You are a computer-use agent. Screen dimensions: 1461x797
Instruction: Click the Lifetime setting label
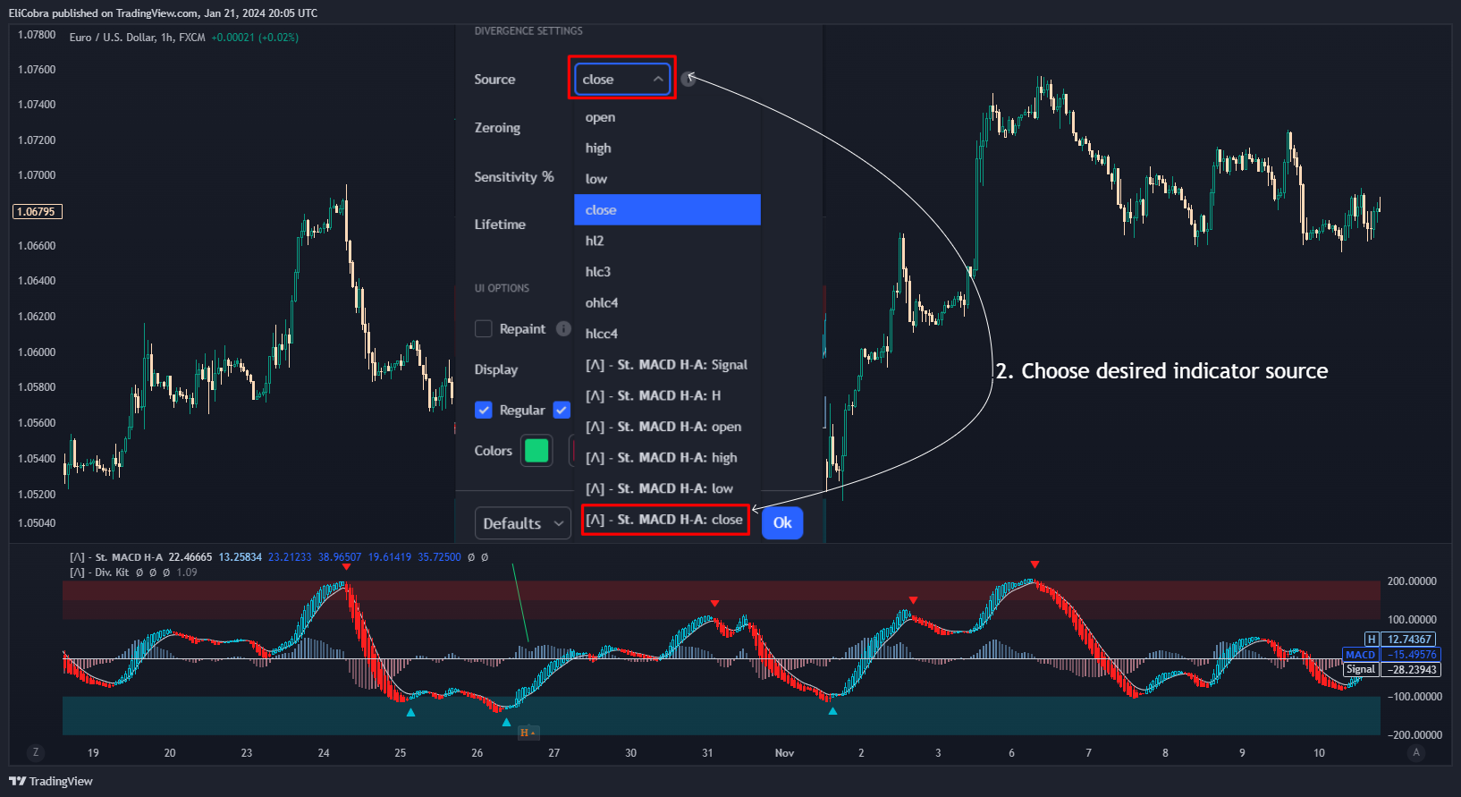point(500,225)
